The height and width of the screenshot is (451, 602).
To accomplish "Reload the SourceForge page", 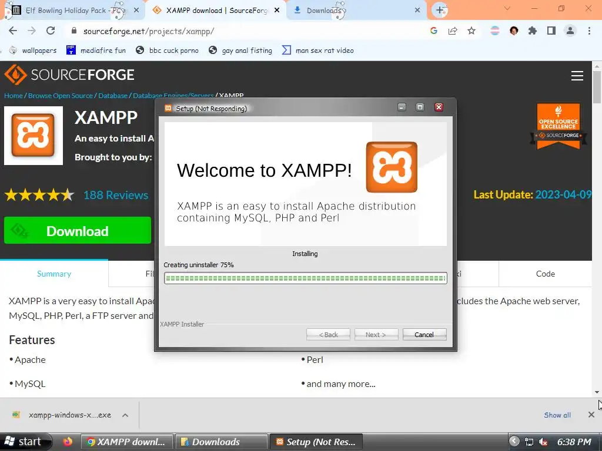I will (x=51, y=31).
